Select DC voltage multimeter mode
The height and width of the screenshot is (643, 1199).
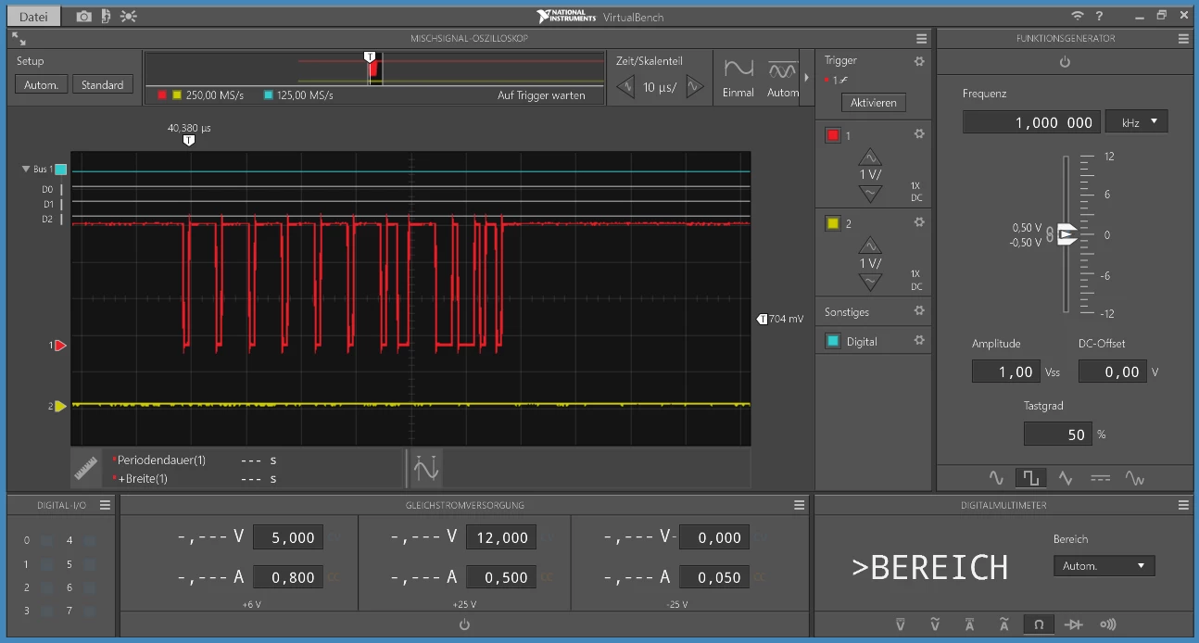[x=901, y=624]
